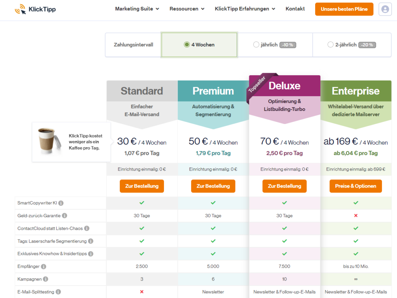This screenshot has height=298, width=397.
Task: Click Deluxe Empfänger value '7.500'
Action: (x=285, y=266)
